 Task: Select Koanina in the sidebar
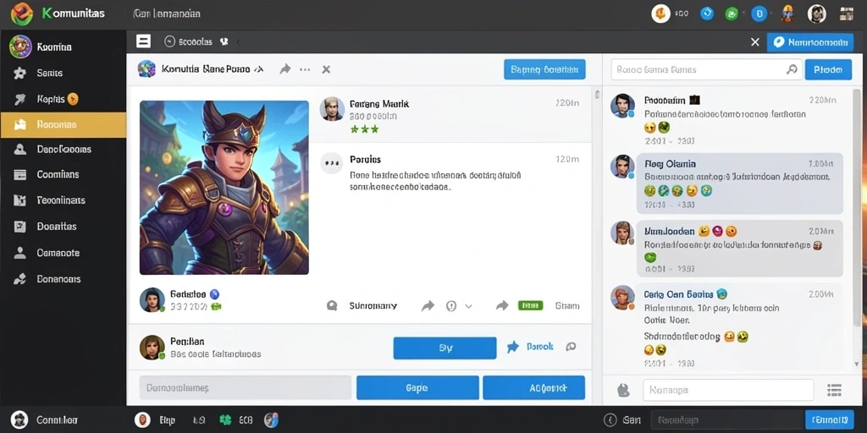63,47
